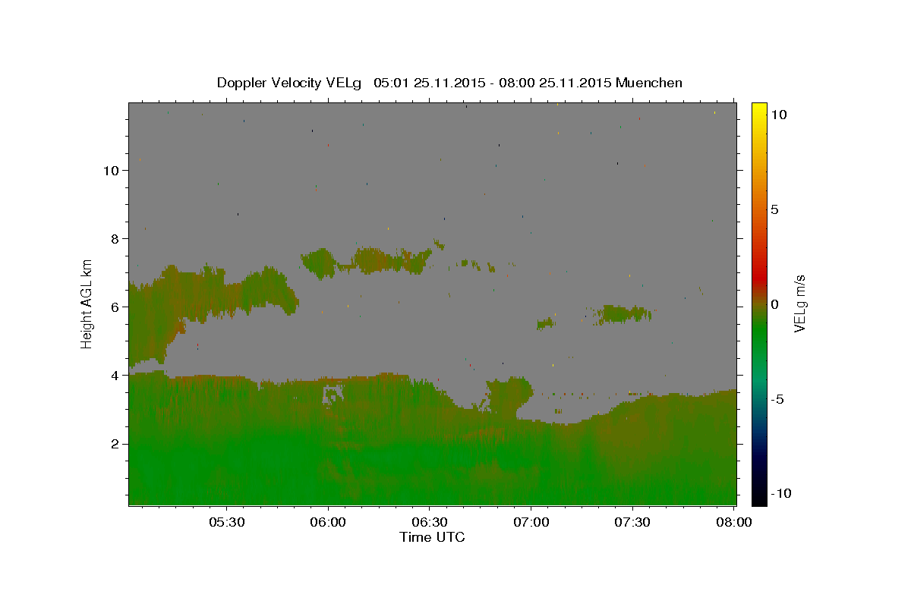Viewport: 911px width, 607px height.
Task: Click the '05:30' time axis label
Action: click(x=227, y=522)
